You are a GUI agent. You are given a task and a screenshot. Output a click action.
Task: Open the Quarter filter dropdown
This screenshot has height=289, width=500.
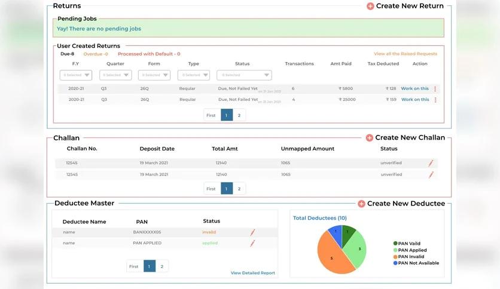(x=115, y=75)
